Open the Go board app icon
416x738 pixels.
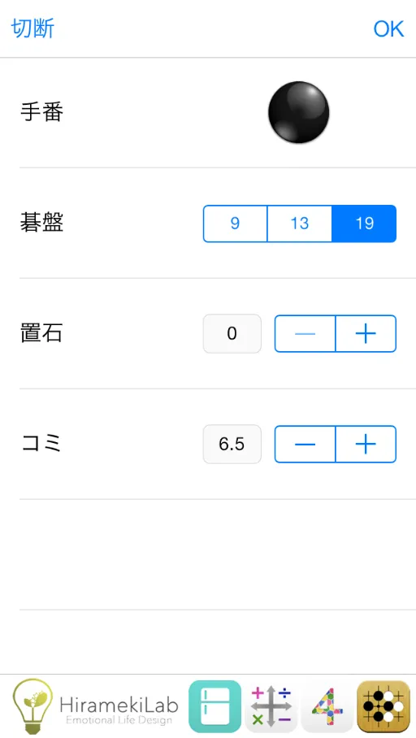click(x=383, y=706)
